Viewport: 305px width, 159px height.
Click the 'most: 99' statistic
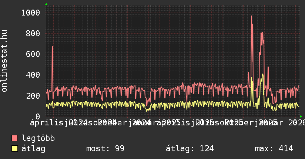[105, 149]
